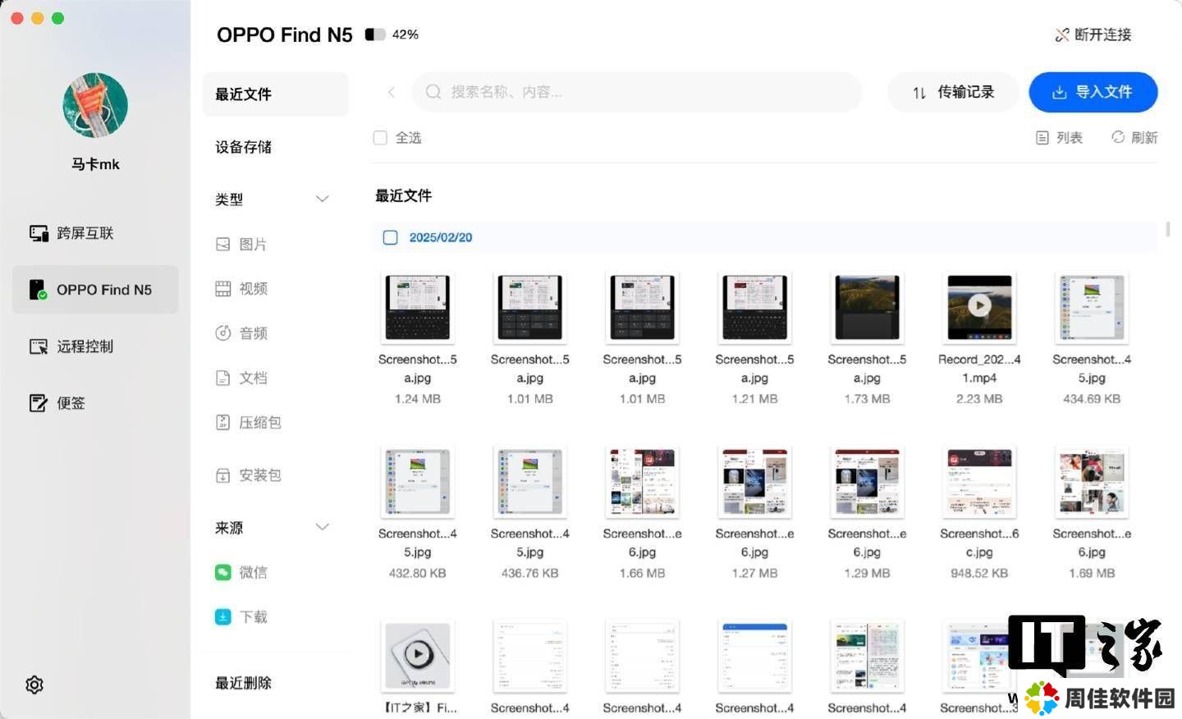The width and height of the screenshot is (1182, 719).
Task: Refresh the file list with 刷新
Action: pyautogui.click(x=1134, y=137)
